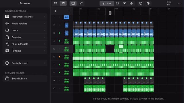Open Instrument Patches category

[25, 17]
